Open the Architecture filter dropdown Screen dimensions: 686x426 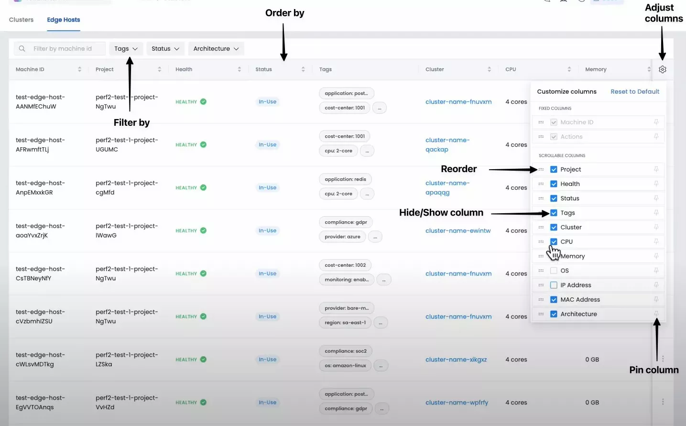tap(216, 48)
